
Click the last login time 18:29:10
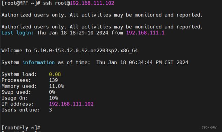82,33
